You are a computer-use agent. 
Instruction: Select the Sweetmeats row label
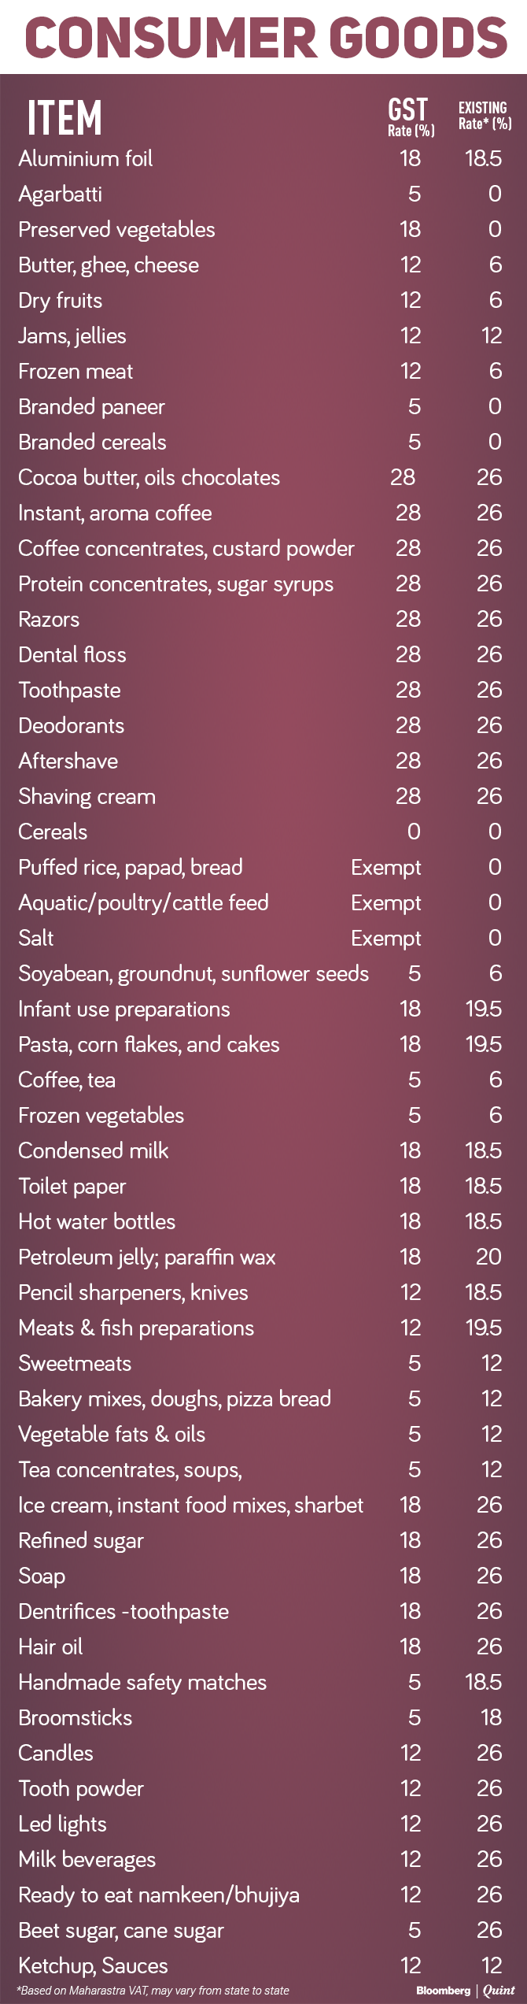point(75,1363)
